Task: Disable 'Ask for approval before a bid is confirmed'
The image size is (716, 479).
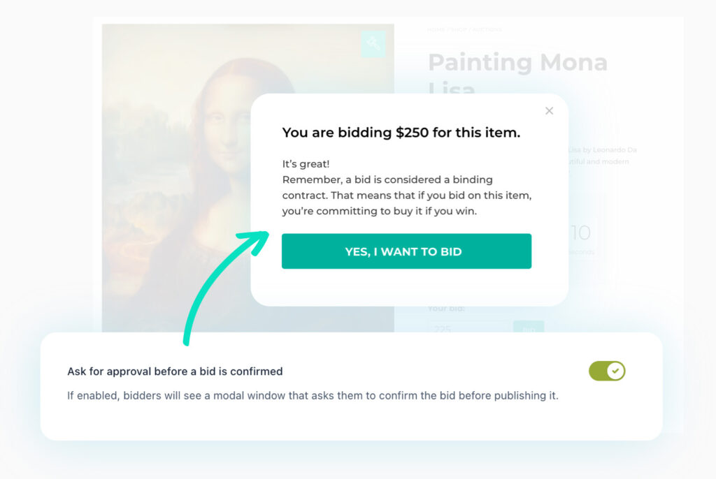Action: tap(607, 371)
